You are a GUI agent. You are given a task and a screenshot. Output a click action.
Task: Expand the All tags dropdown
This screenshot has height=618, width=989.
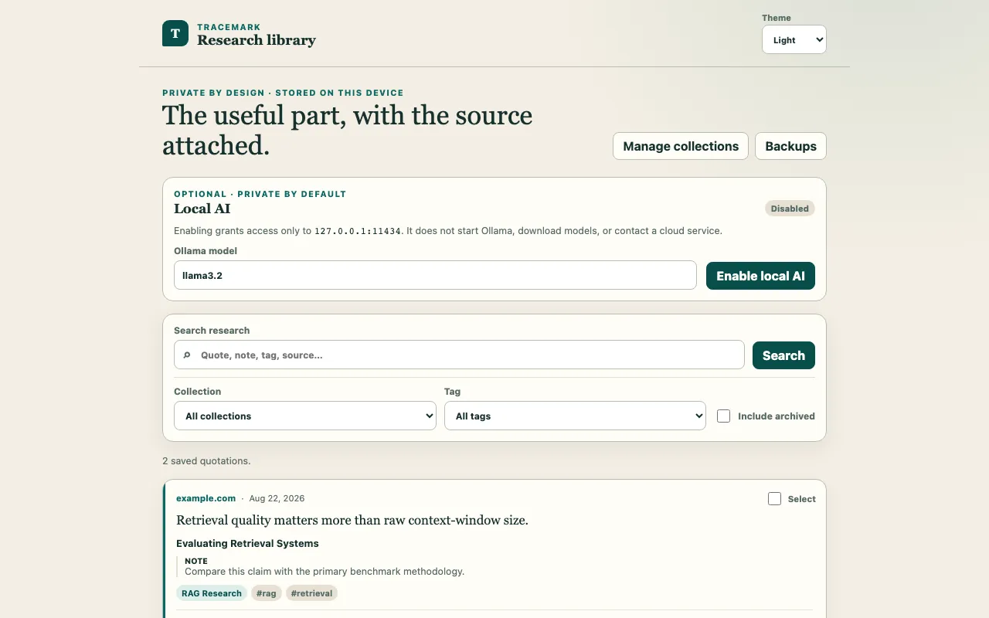pyautogui.click(x=575, y=416)
